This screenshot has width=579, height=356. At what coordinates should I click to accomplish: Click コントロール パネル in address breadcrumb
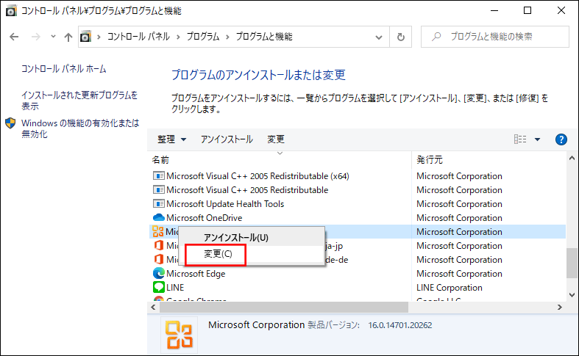[x=138, y=37]
